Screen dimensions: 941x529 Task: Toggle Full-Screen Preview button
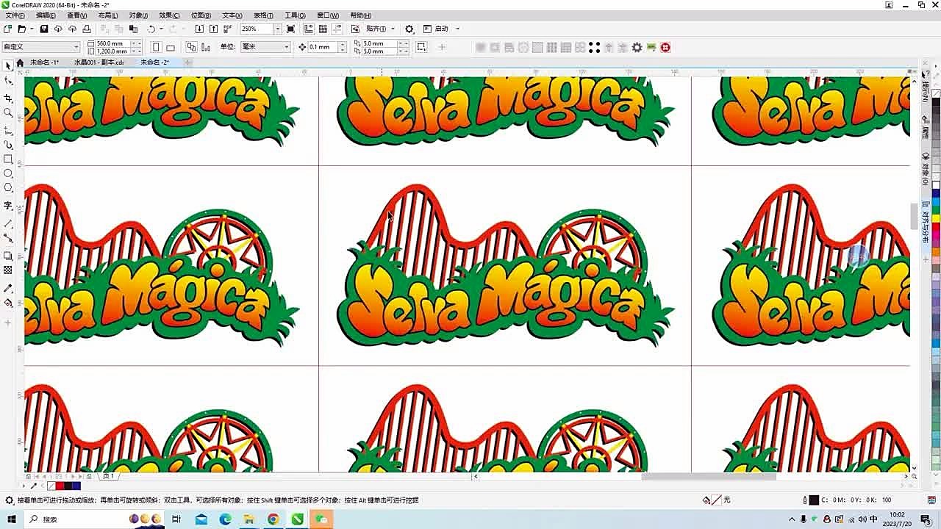[x=290, y=29]
